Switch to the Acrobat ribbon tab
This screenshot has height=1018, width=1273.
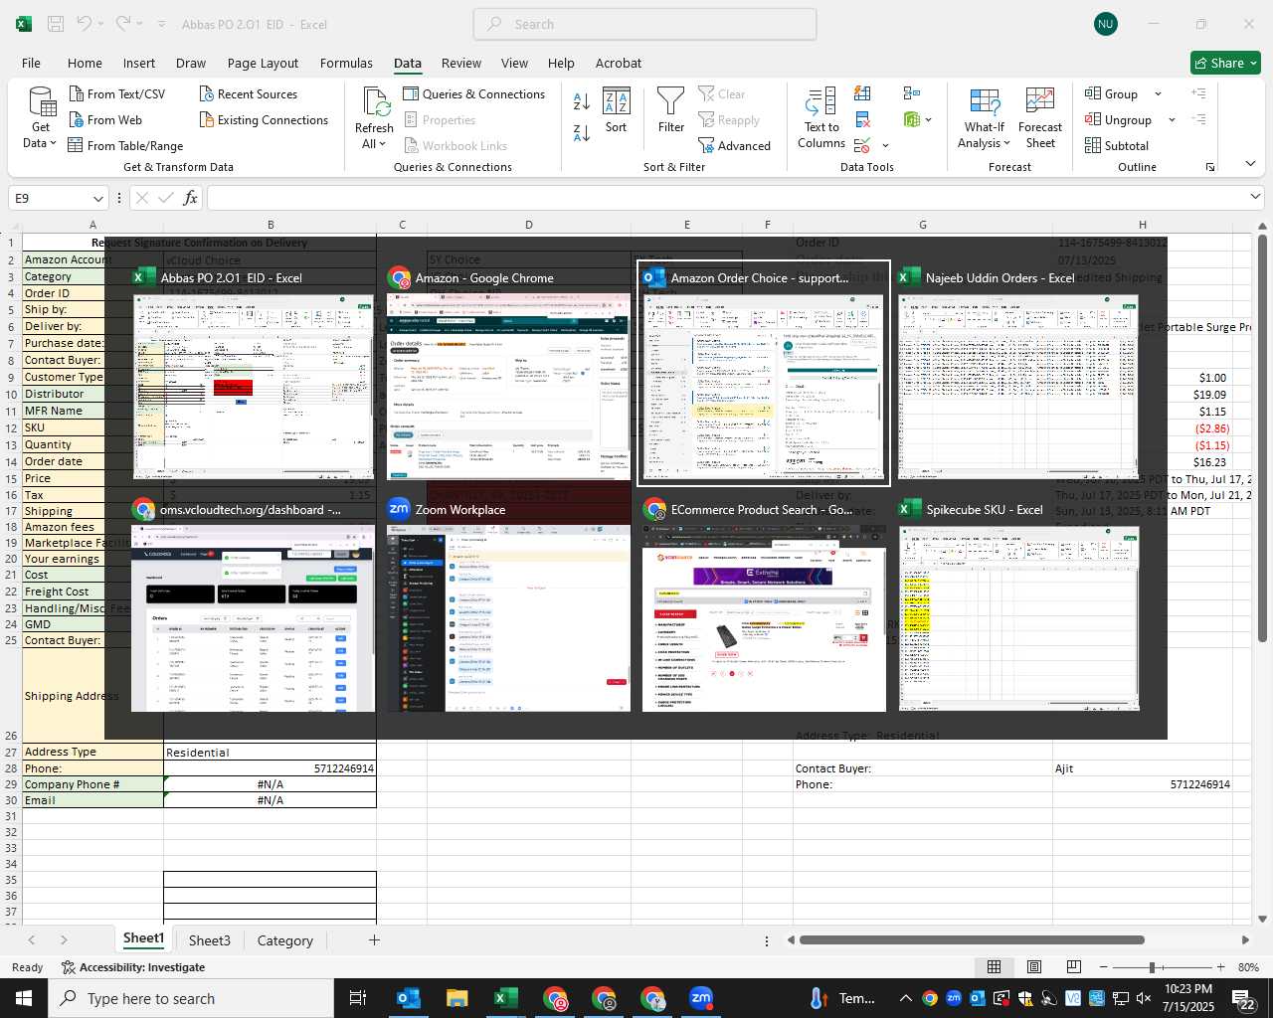(619, 63)
